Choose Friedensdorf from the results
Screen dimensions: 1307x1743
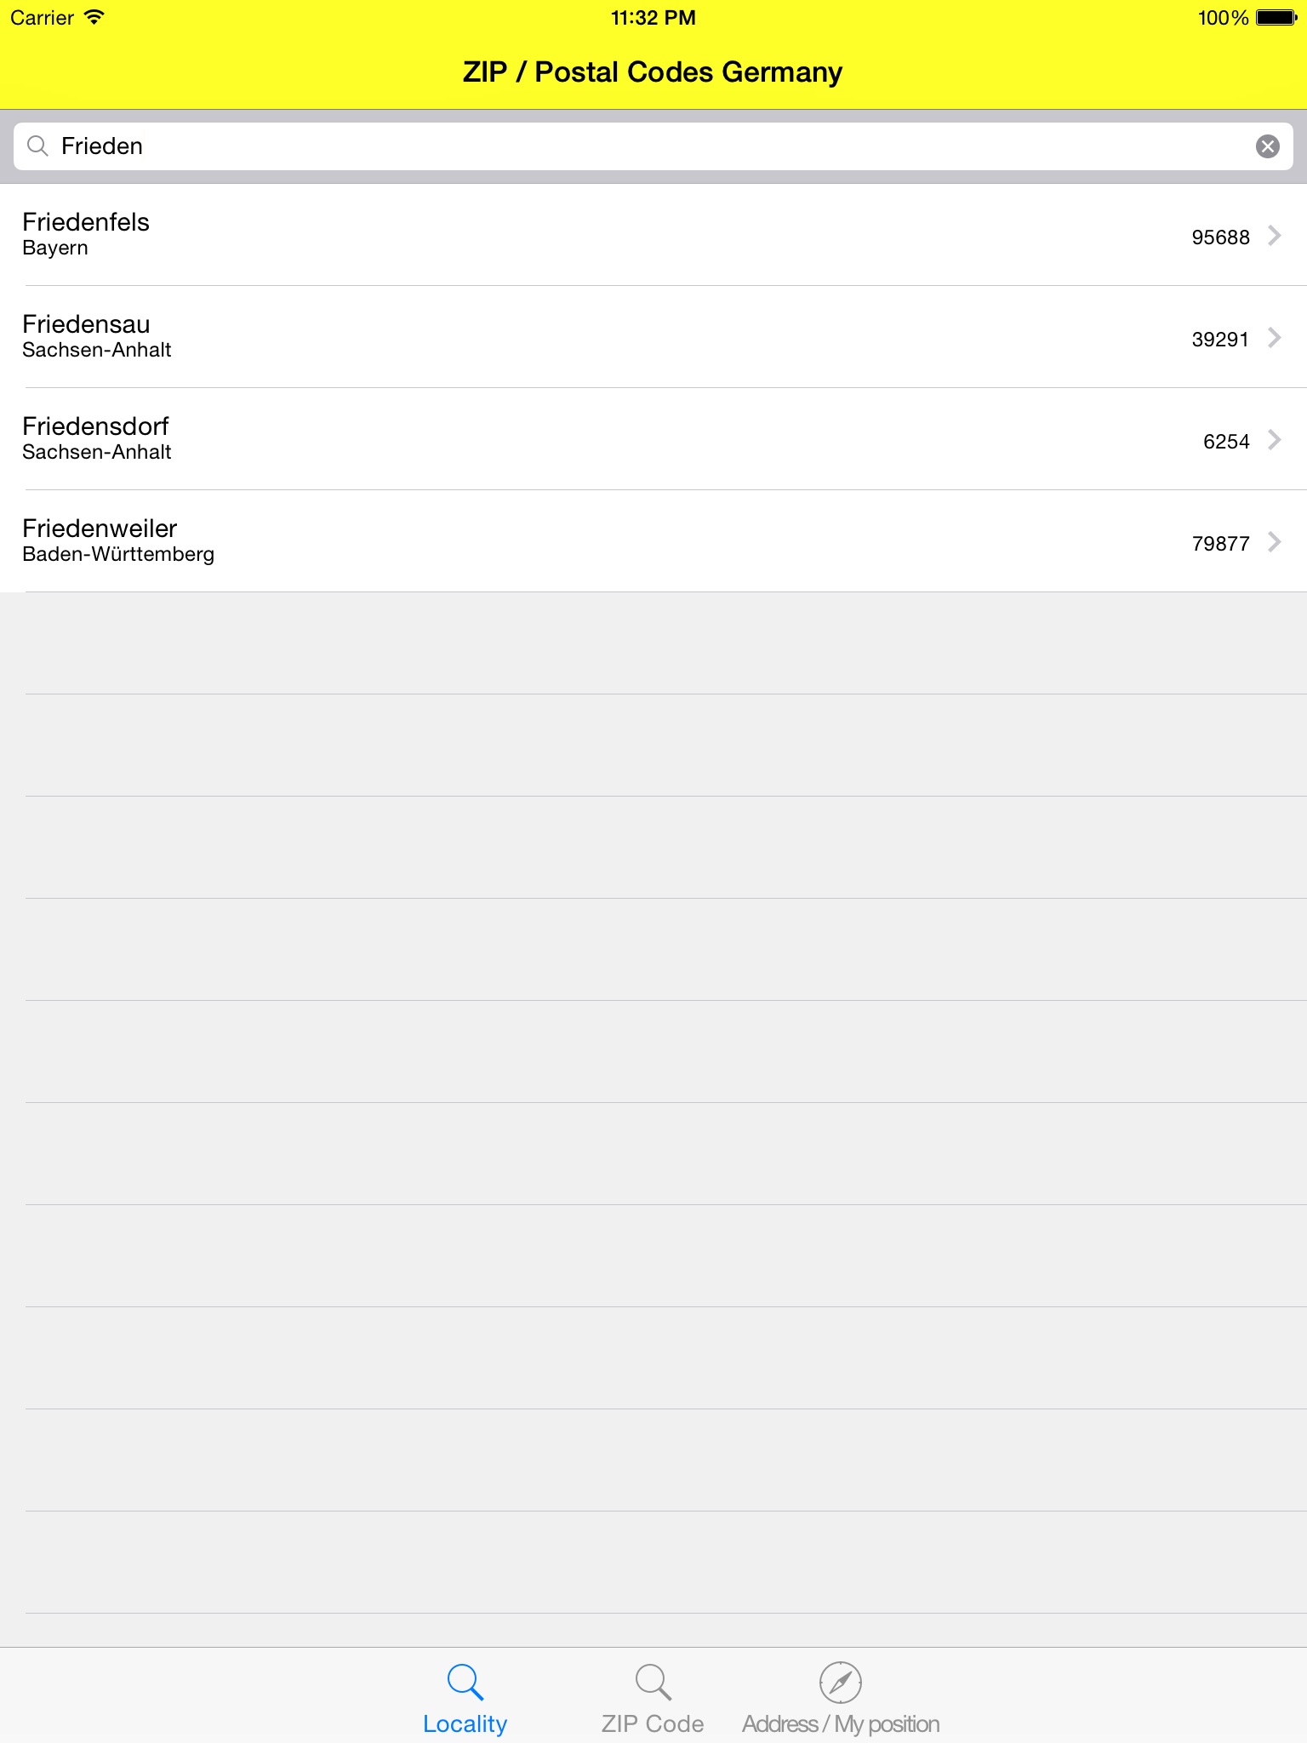(x=96, y=438)
